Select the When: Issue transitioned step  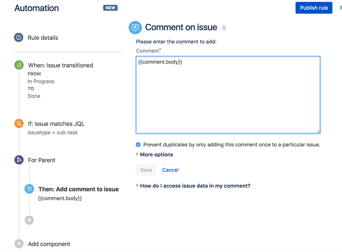[60, 65]
